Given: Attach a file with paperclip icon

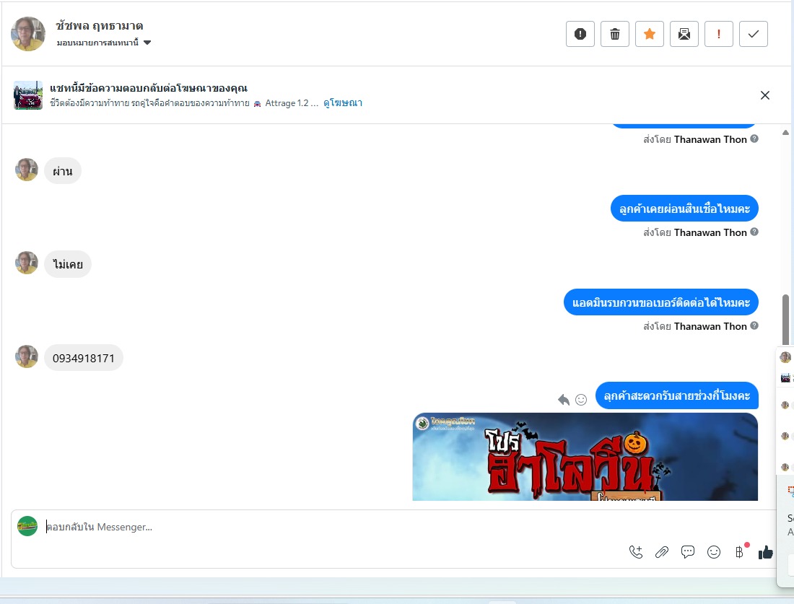Looking at the screenshot, I should [662, 552].
